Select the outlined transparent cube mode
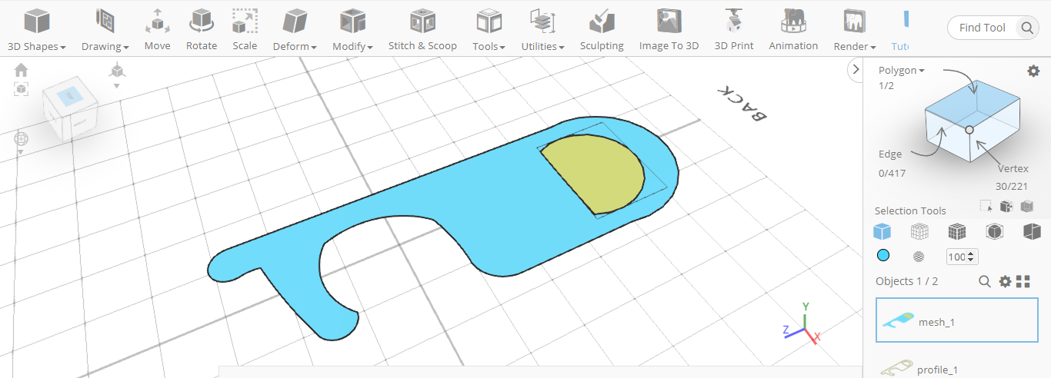 pyautogui.click(x=994, y=231)
